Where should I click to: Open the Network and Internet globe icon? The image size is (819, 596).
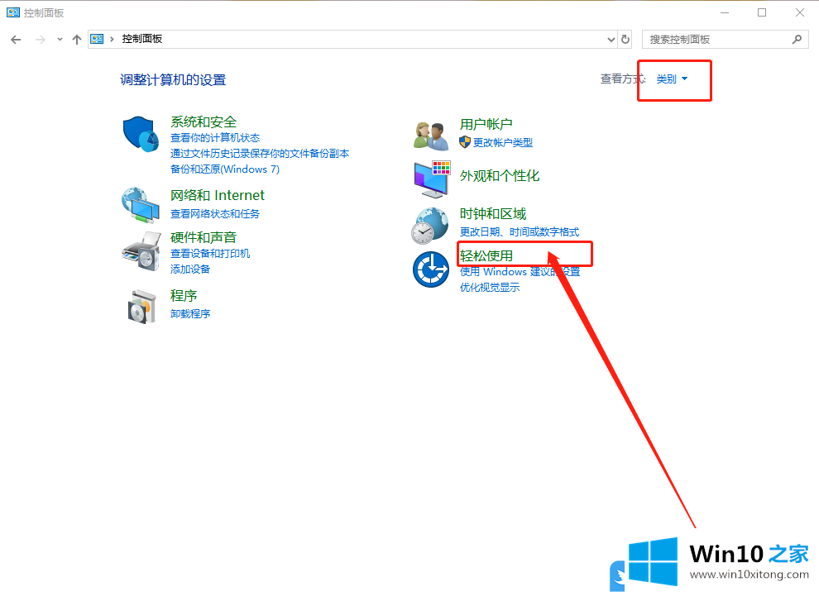141,204
